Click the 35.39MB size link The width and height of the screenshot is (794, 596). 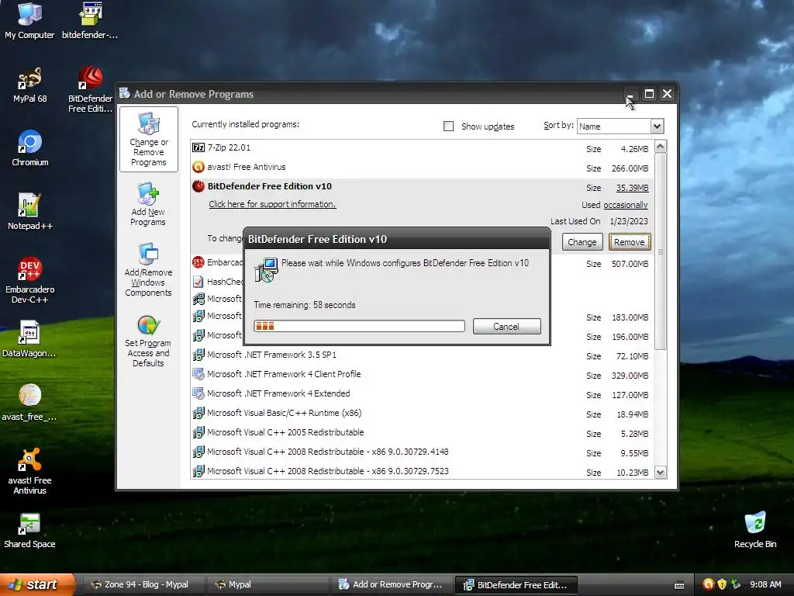632,188
